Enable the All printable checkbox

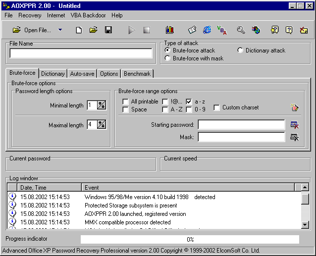click(x=126, y=102)
